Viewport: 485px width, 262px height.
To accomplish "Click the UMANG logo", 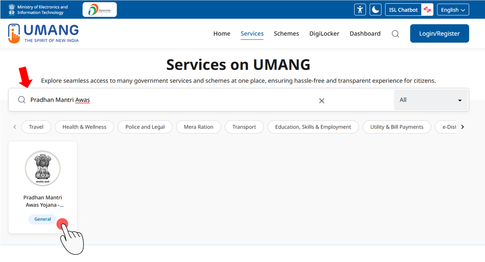I will pos(43,33).
